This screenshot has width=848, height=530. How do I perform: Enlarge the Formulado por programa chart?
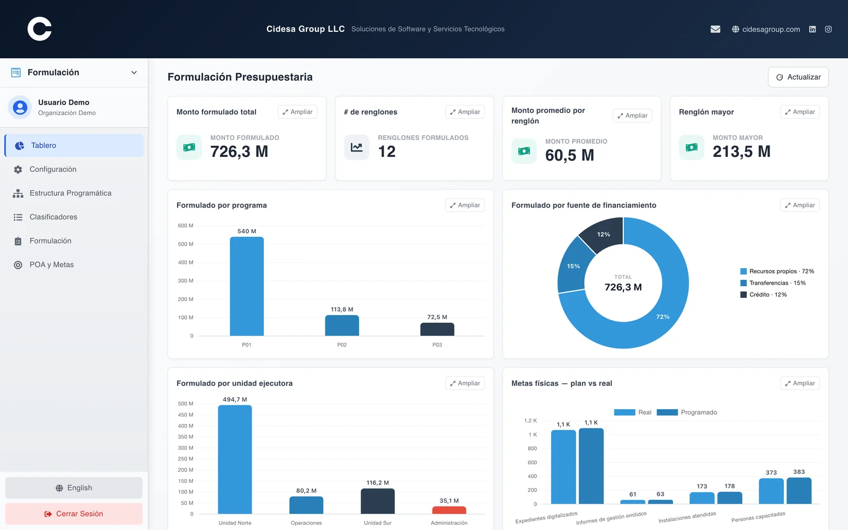click(x=465, y=205)
